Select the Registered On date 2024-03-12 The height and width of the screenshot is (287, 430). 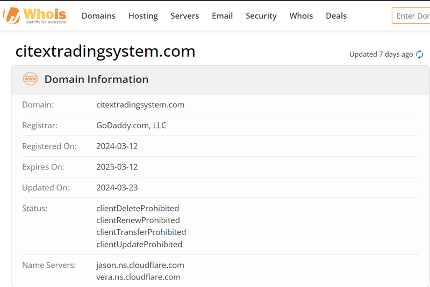[x=117, y=146]
